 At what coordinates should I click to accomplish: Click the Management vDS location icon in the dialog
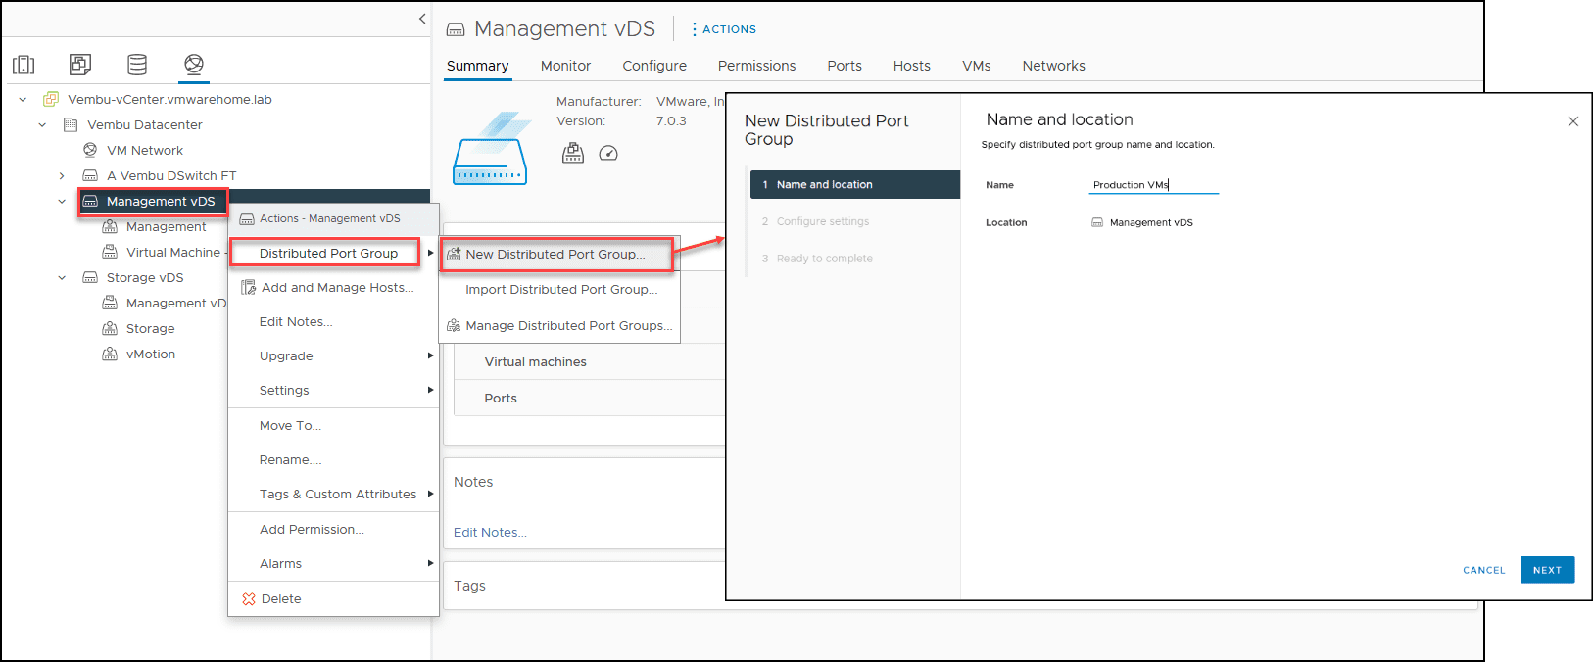1097,222
